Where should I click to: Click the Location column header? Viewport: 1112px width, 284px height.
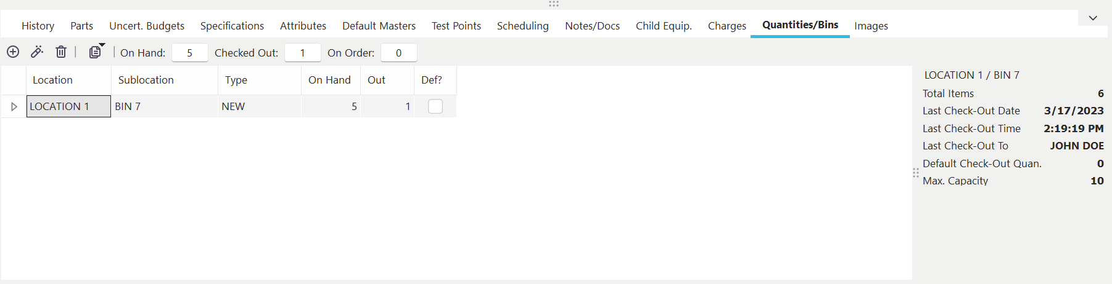(52, 80)
